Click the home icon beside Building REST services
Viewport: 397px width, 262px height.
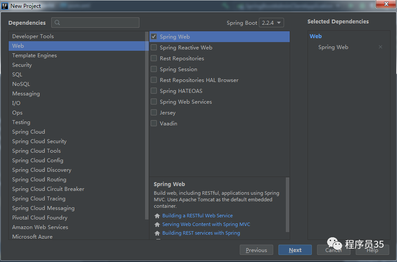pos(157,233)
